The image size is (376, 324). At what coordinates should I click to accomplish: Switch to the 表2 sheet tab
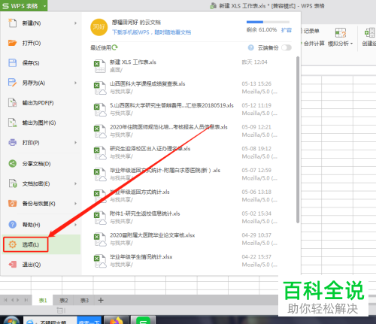(x=64, y=300)
